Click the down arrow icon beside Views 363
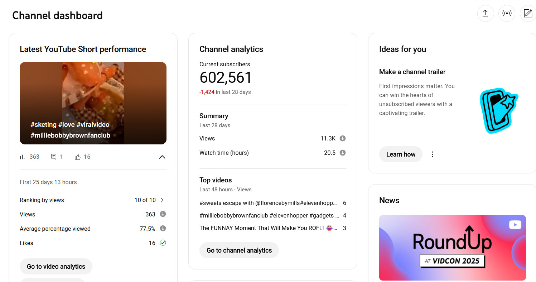The image size is (536, 282). 163,214
